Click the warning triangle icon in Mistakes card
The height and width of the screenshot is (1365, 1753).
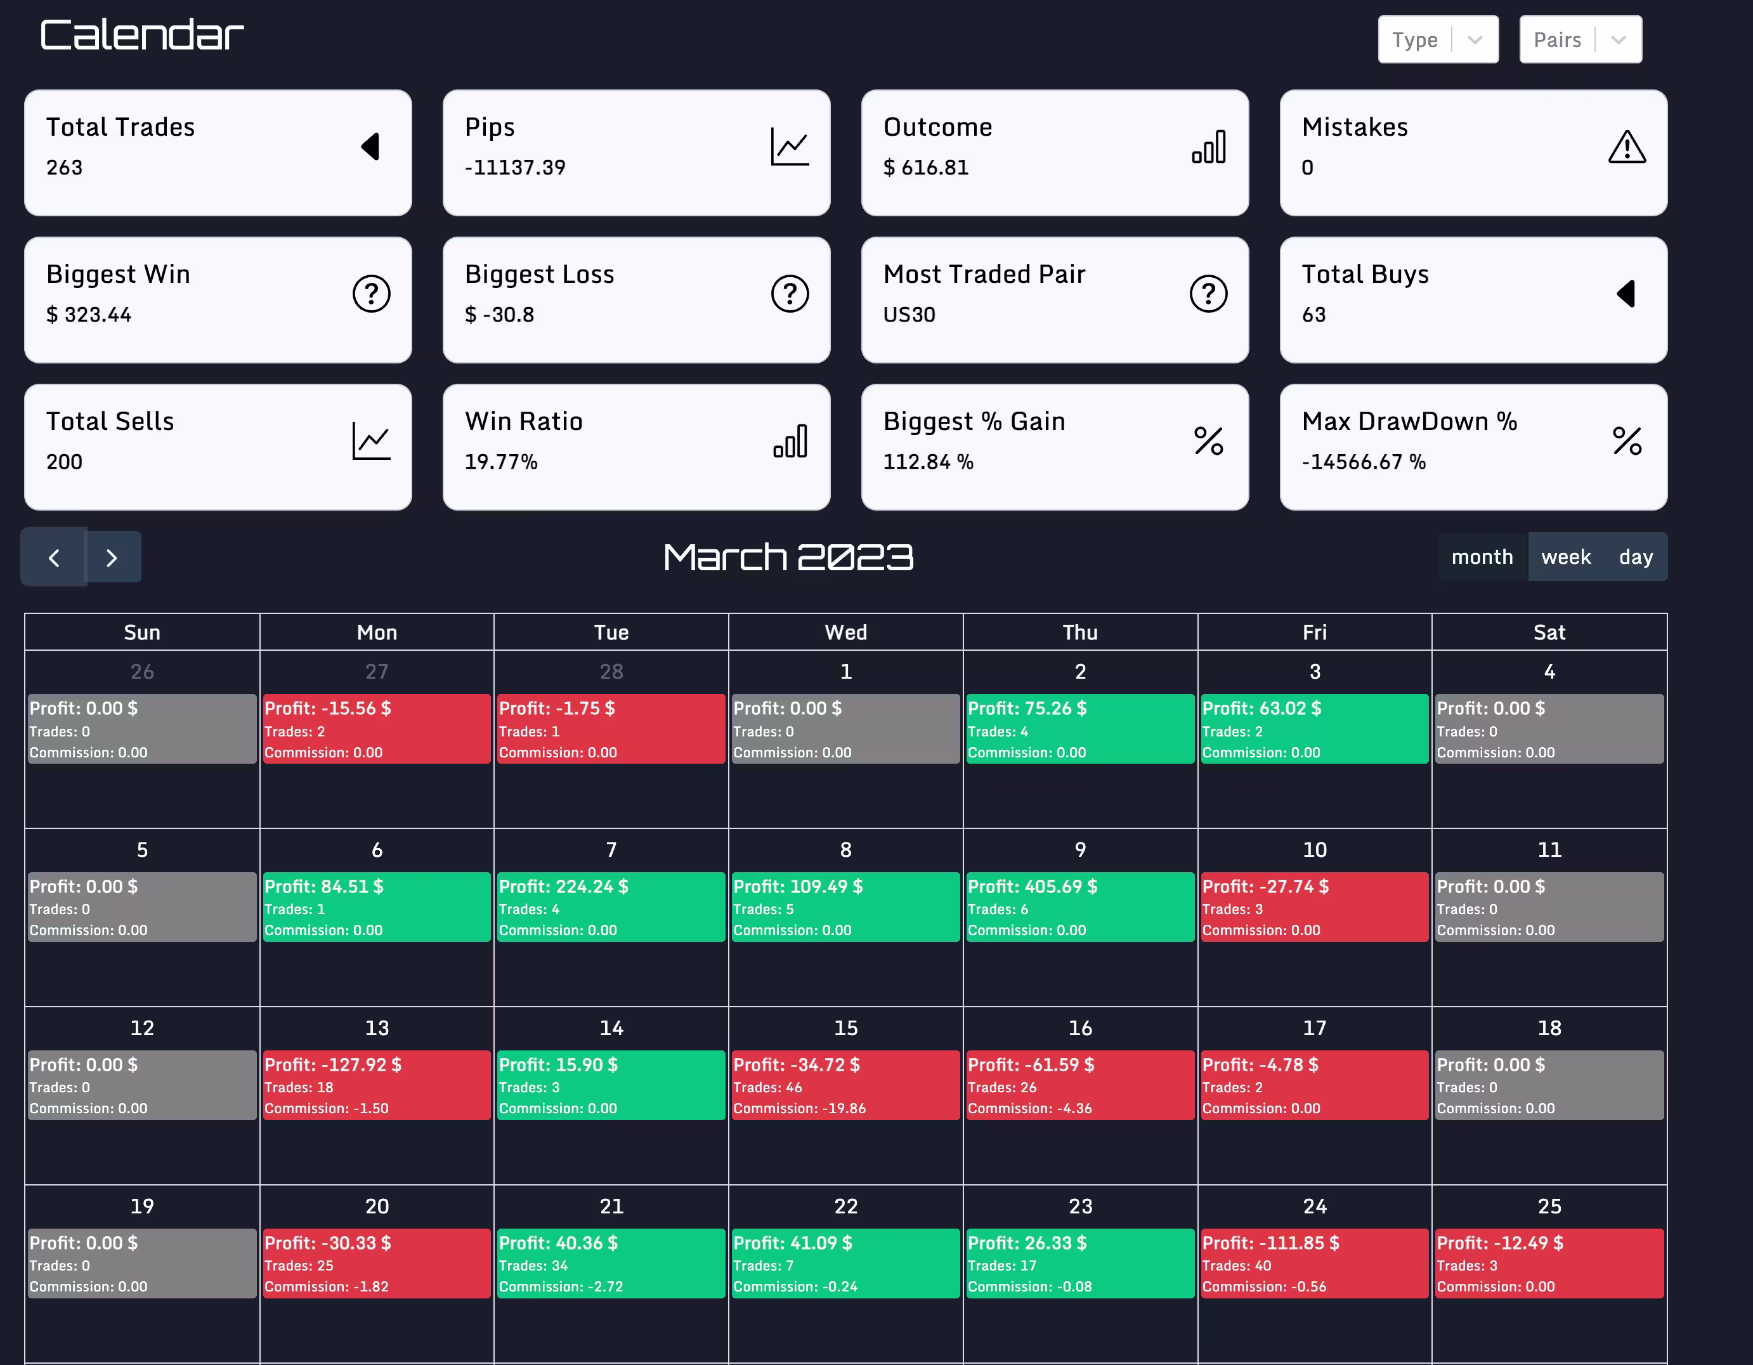tap(1626, 147)
